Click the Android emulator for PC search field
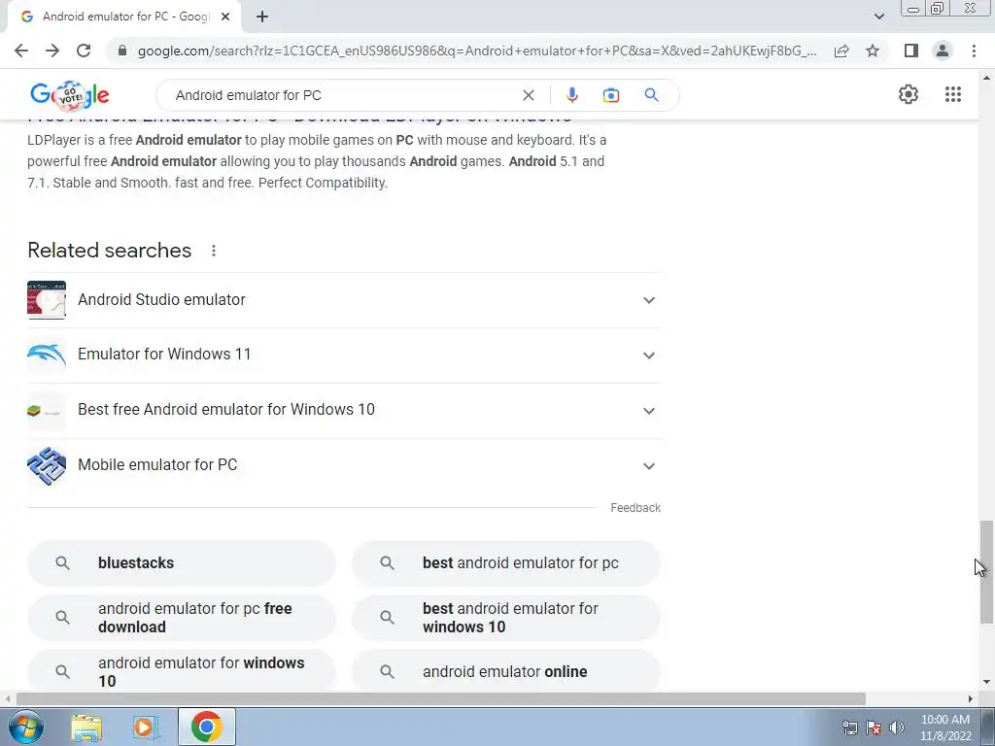Image resolution: width=995 pixels, height=746 pixels. [x=343, y=95]
